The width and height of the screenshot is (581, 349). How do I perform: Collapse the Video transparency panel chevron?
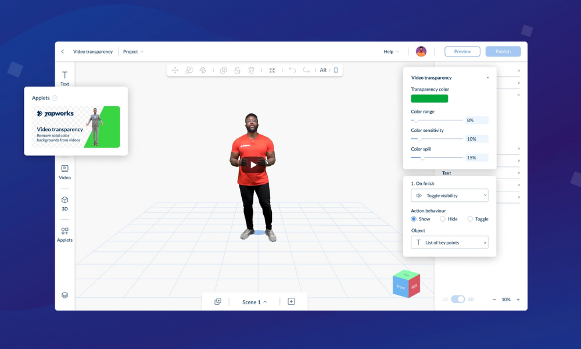click(x=487, y=77)
